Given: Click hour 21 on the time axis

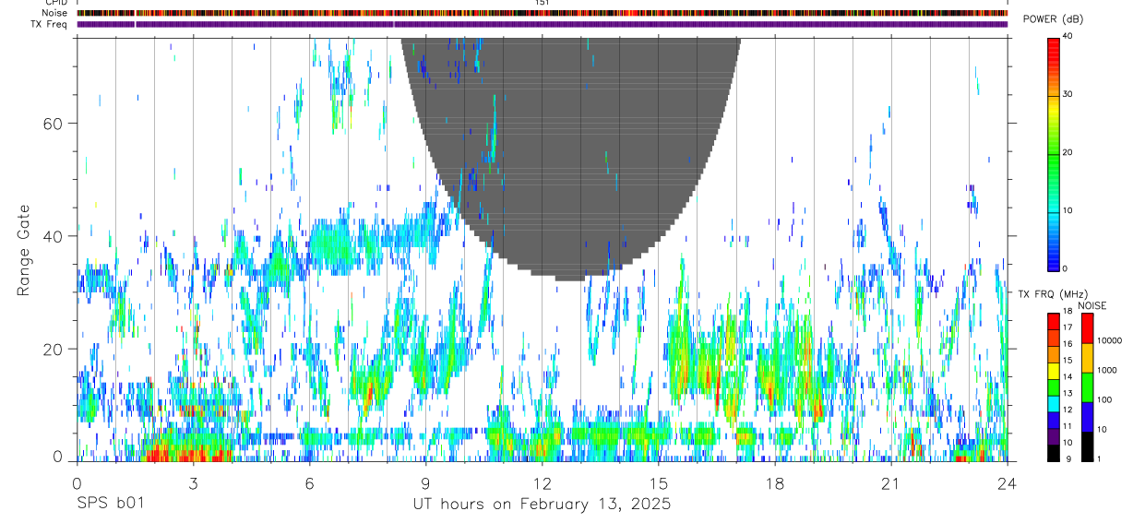Looking at the screenshot, I should [x=890, y=483].
